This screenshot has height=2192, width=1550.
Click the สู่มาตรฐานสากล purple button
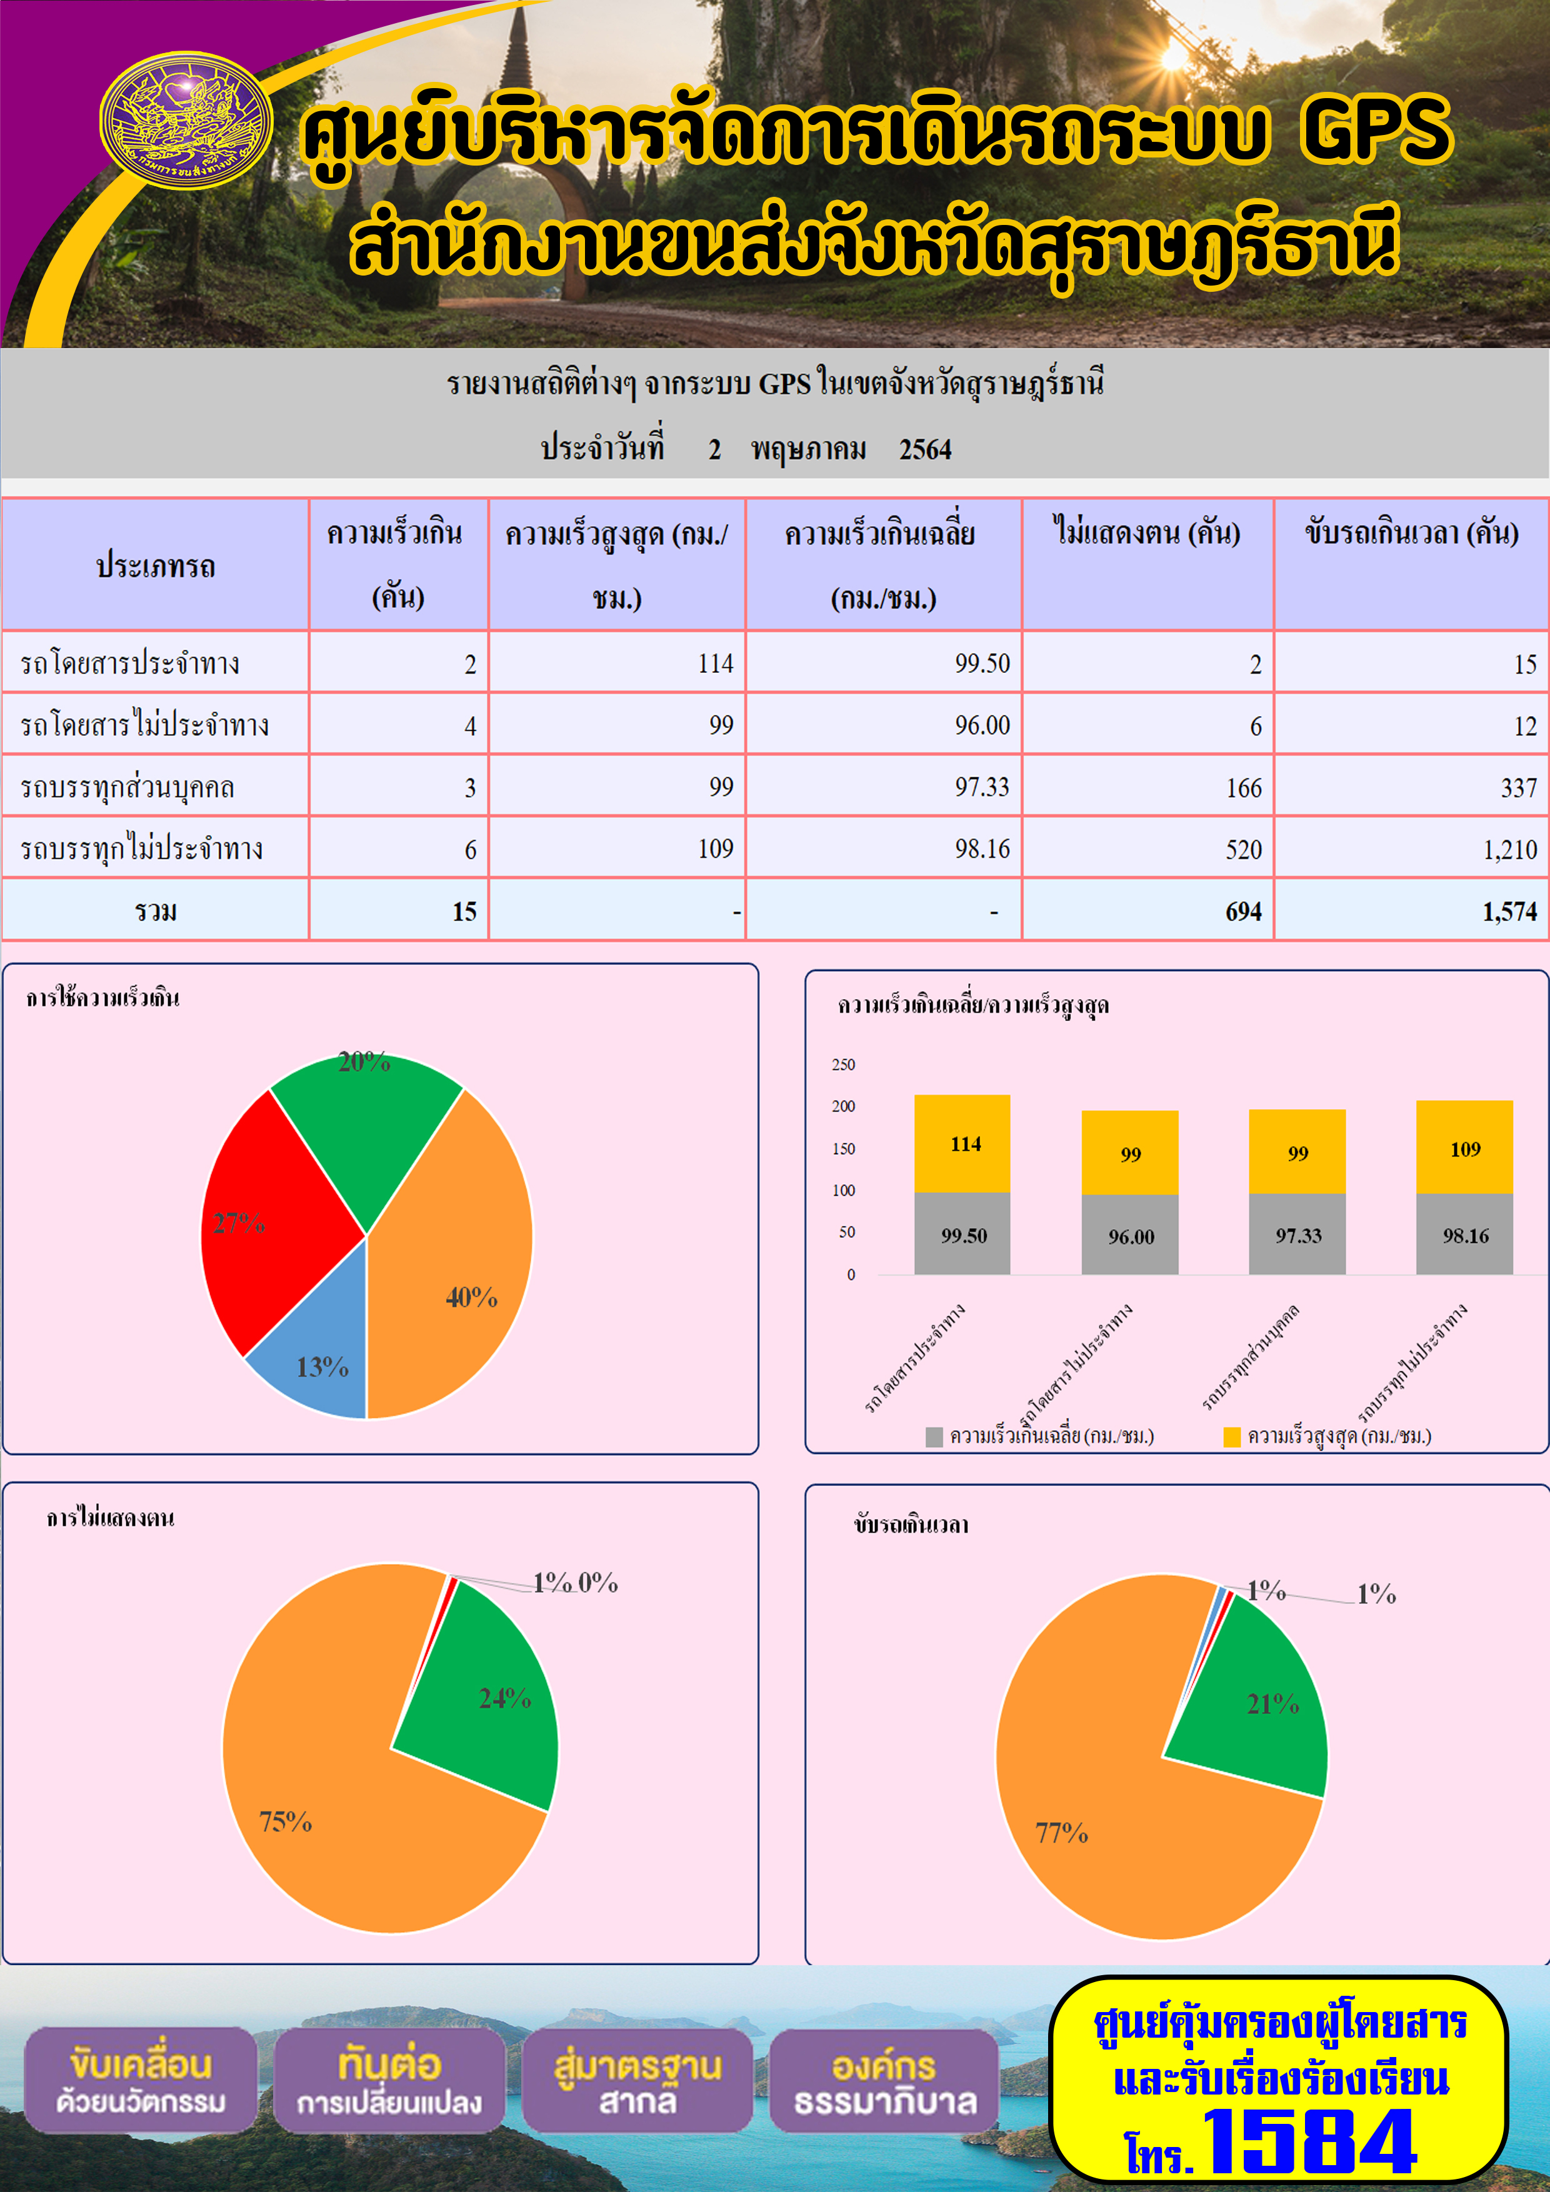click(637, 2081)
